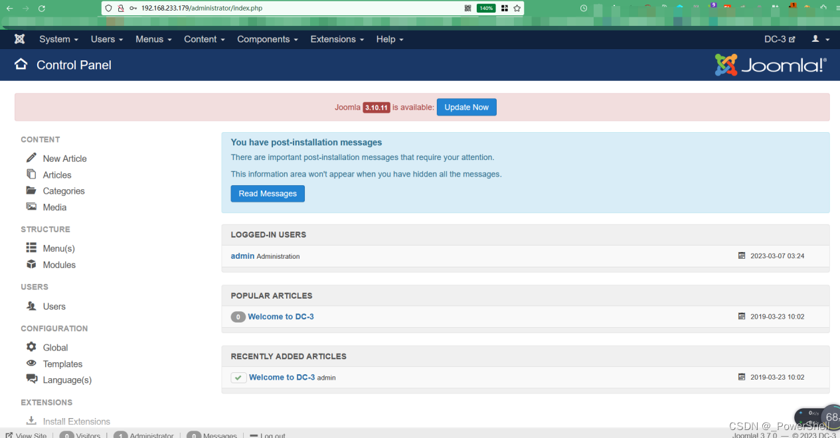The image size is (840, 438).
Task: Open the Menus dropdown menu
Action: click(153, 39)
